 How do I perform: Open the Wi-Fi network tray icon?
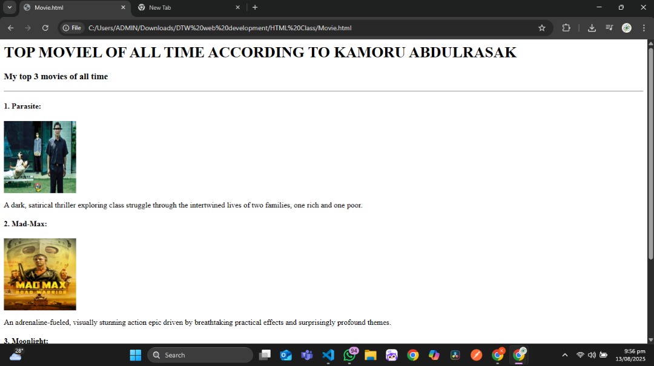click(580, 355)
